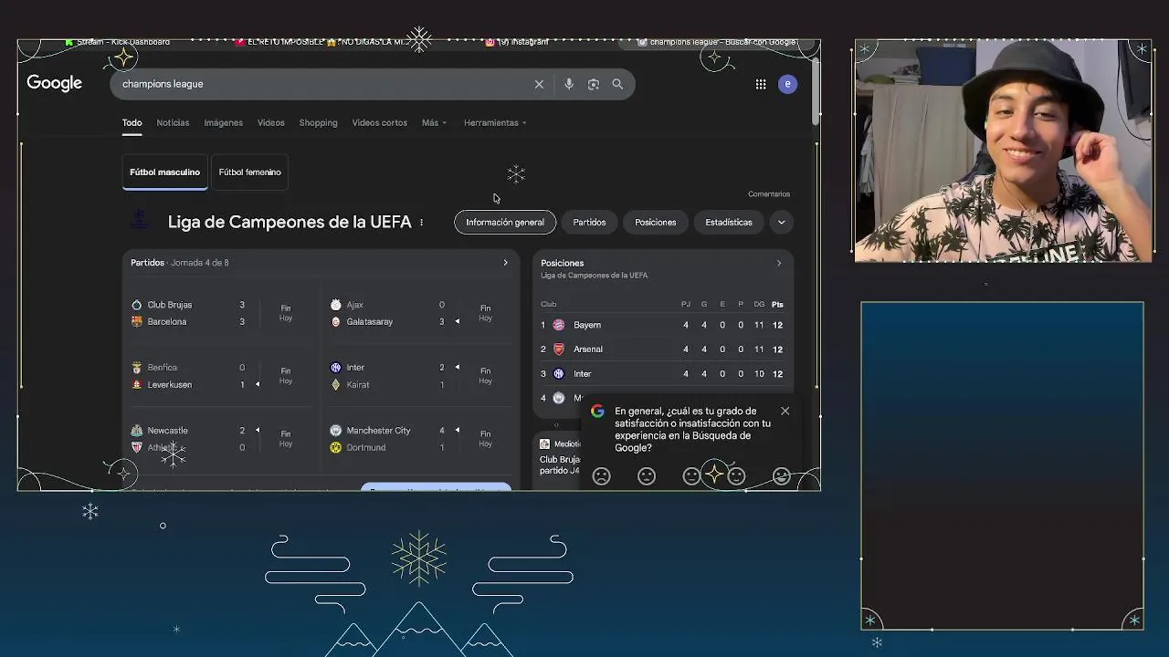The height and width of the screenshot is (657, 1169).
Task: Open the Benfica vs Leverkusen match
Action: (216, 376)
